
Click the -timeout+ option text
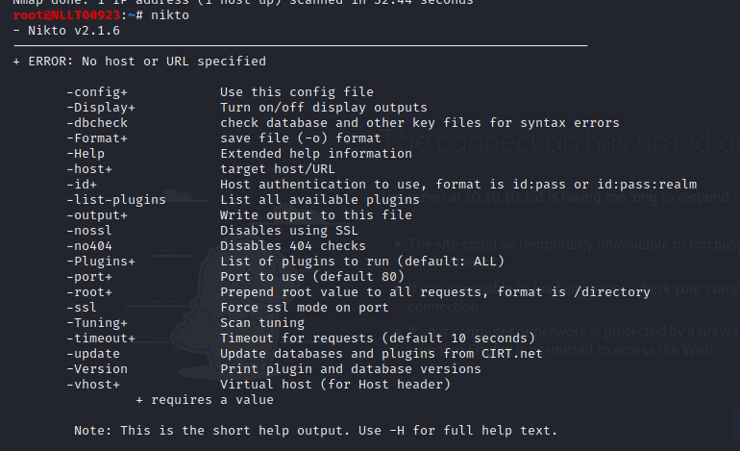101,338
